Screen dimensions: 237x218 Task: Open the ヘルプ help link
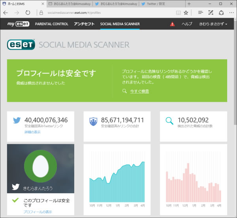(187, 24)
